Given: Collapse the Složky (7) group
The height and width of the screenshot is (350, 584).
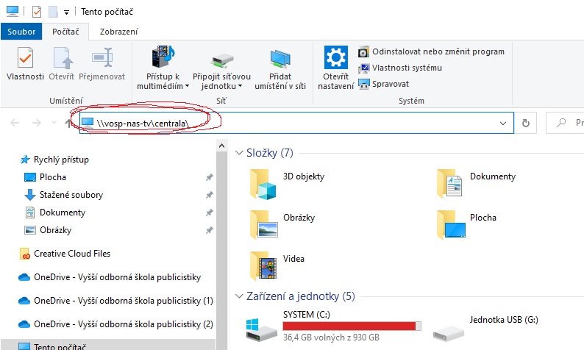Looking at the screenshot, I should [x=239, y=153].
